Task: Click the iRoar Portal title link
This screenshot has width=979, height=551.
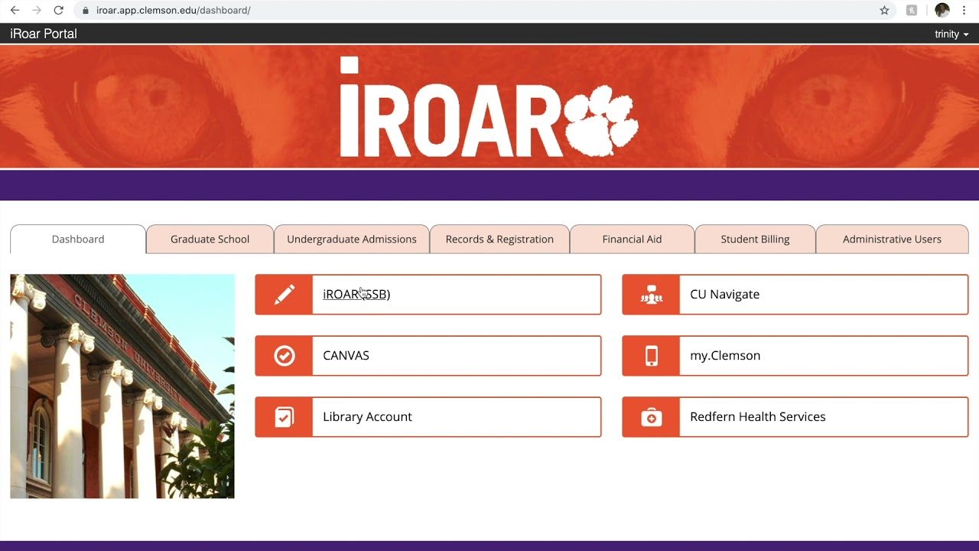Action: (44, 34)
